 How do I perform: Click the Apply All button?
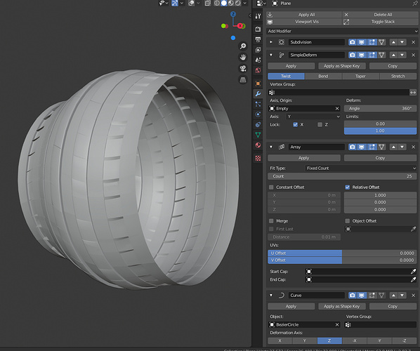pos(304,15)
